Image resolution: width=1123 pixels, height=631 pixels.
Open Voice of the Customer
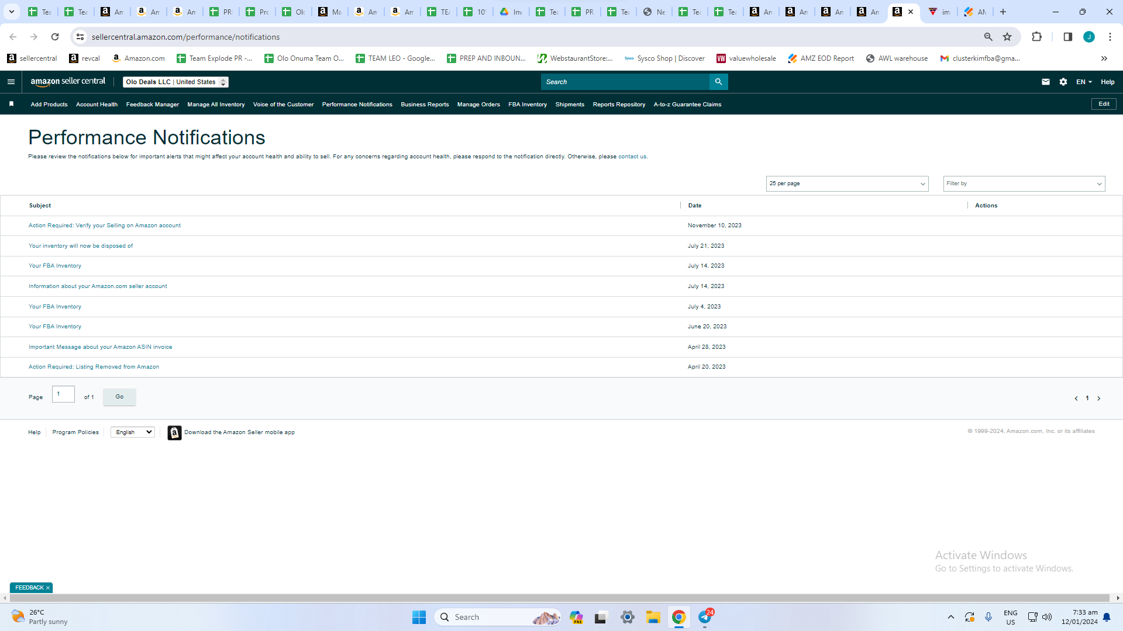point(283,105)
